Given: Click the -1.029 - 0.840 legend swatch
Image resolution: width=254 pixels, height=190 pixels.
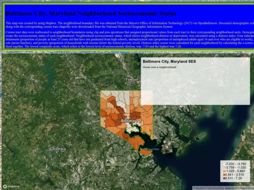Looking at the screenshot, I should [224, 171].
